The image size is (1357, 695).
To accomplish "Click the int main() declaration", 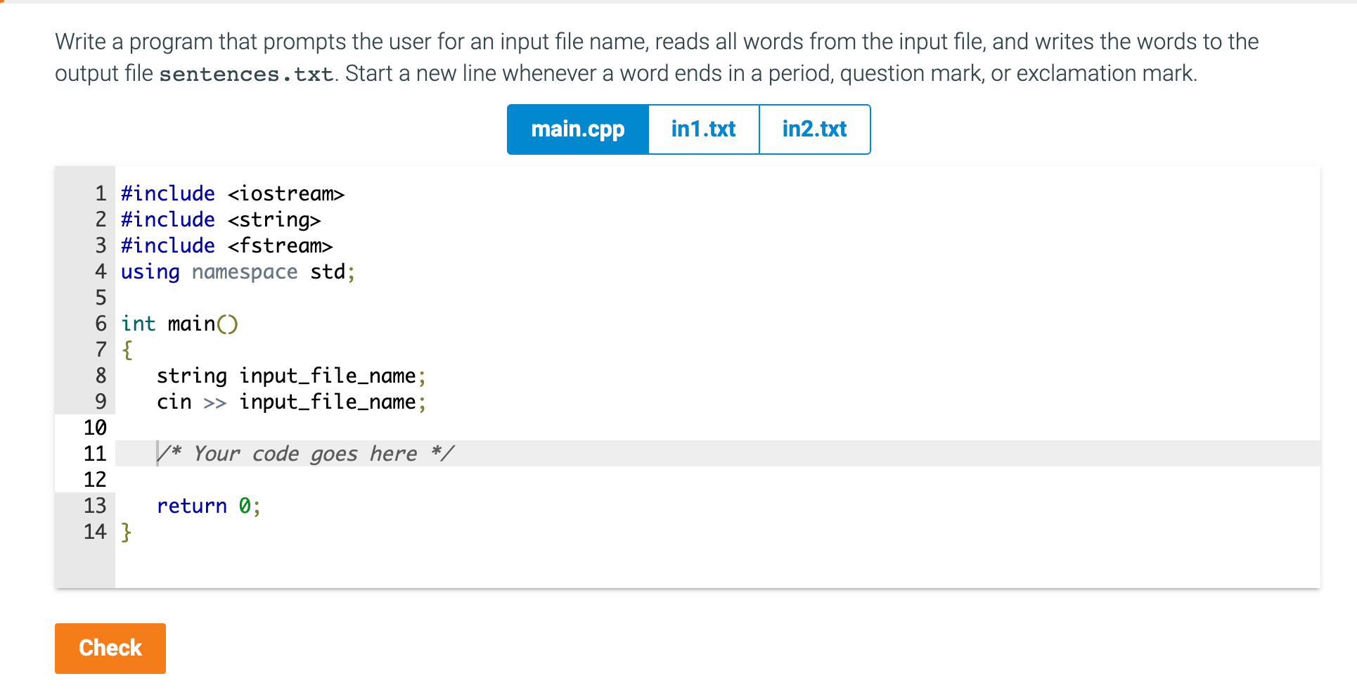I will tap(179, 324).
